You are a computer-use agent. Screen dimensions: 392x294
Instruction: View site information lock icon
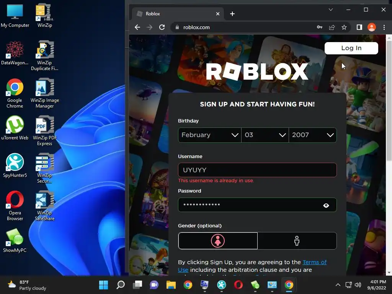tap(177, 27)
